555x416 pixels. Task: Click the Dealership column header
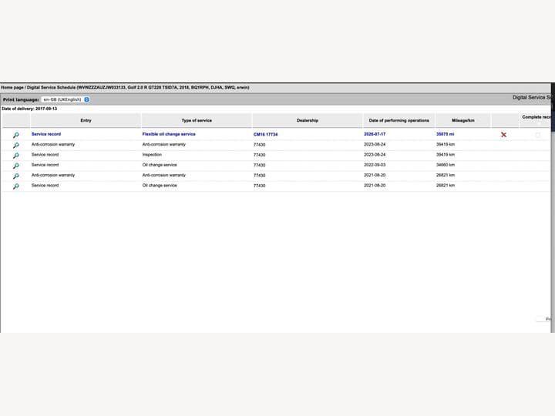point(308,120)
